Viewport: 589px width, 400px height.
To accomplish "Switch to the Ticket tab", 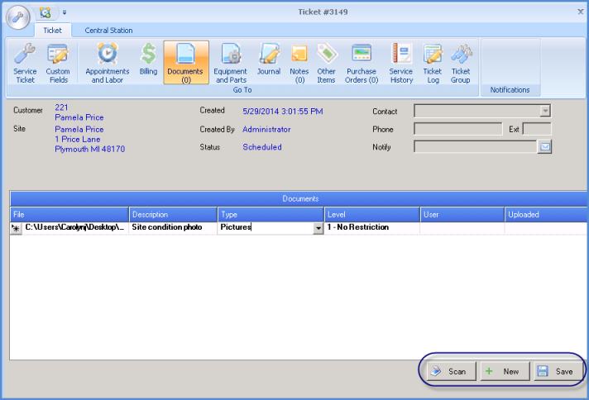I will point(52,31).
